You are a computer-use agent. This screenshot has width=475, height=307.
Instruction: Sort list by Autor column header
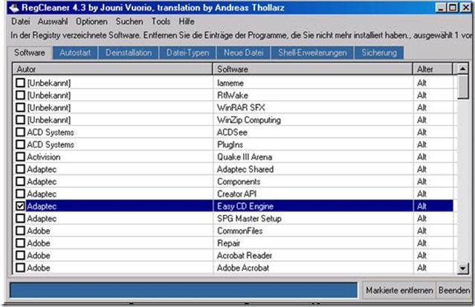click(113, 69)
